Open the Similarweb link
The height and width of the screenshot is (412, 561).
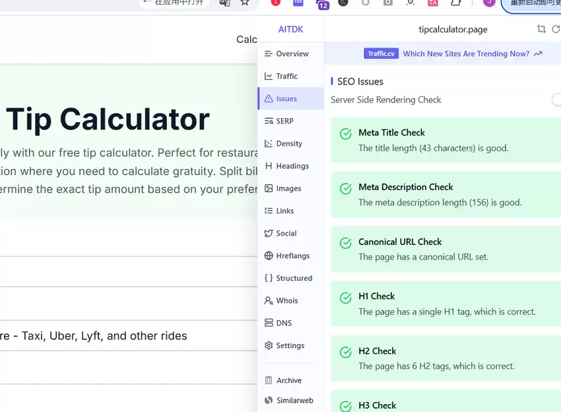(x=290, y=400)
